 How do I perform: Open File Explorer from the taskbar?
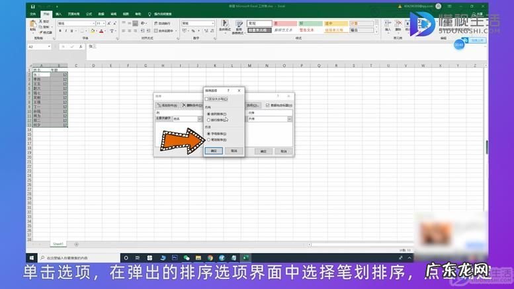[x=198, y=258]
